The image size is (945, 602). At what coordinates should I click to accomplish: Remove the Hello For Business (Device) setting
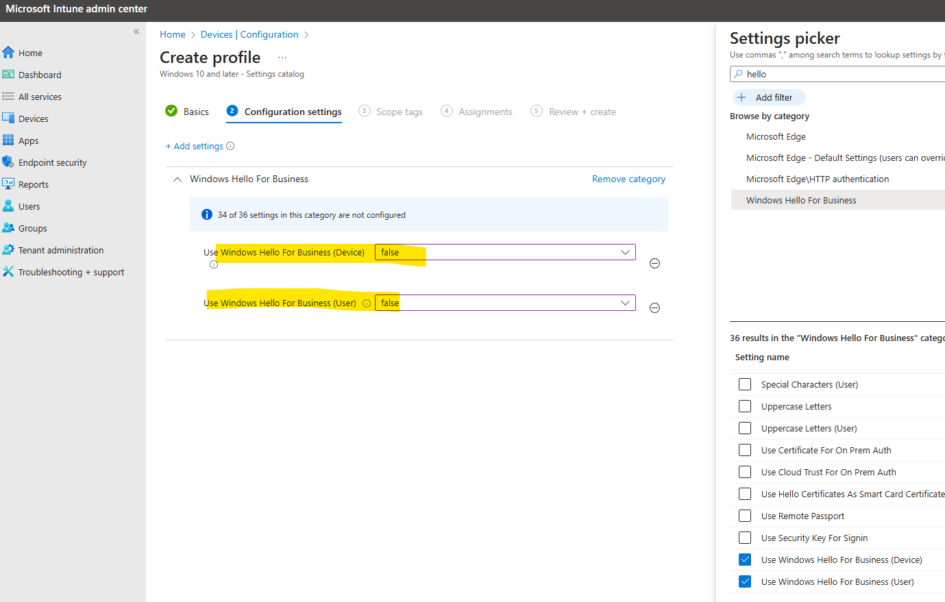654,264
